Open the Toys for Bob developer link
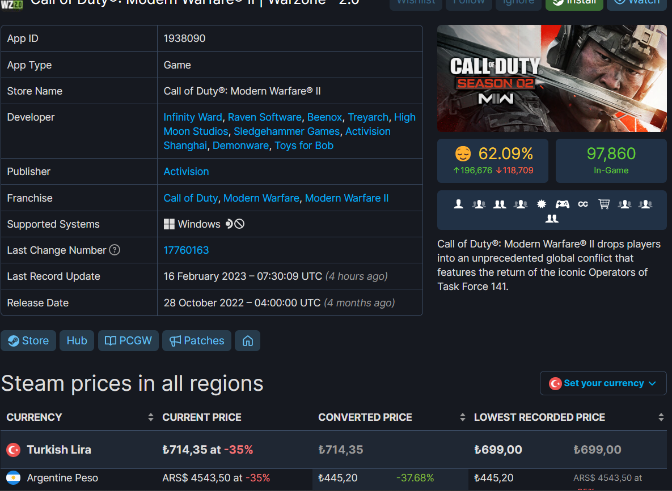 coord(304,146)
